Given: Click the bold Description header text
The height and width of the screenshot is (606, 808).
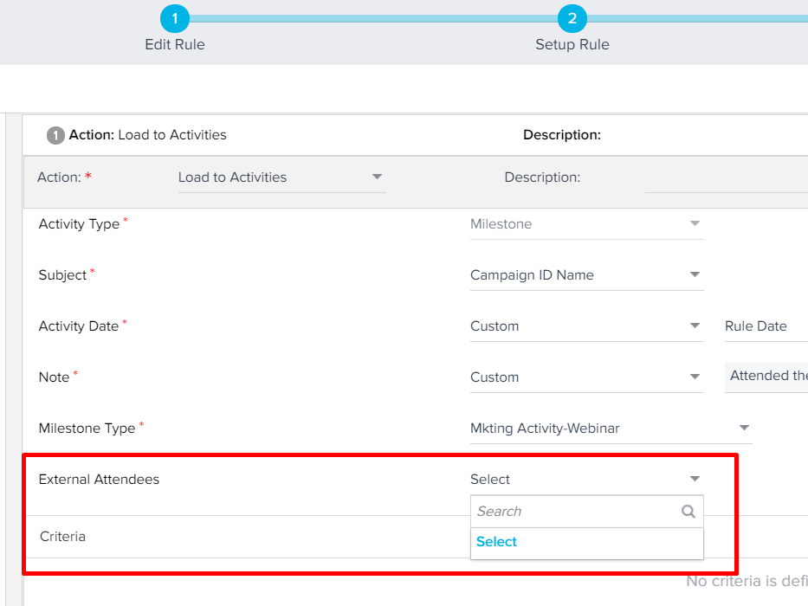Looking at the screenshot, I should pyautogui.click(x=562, y=135).
